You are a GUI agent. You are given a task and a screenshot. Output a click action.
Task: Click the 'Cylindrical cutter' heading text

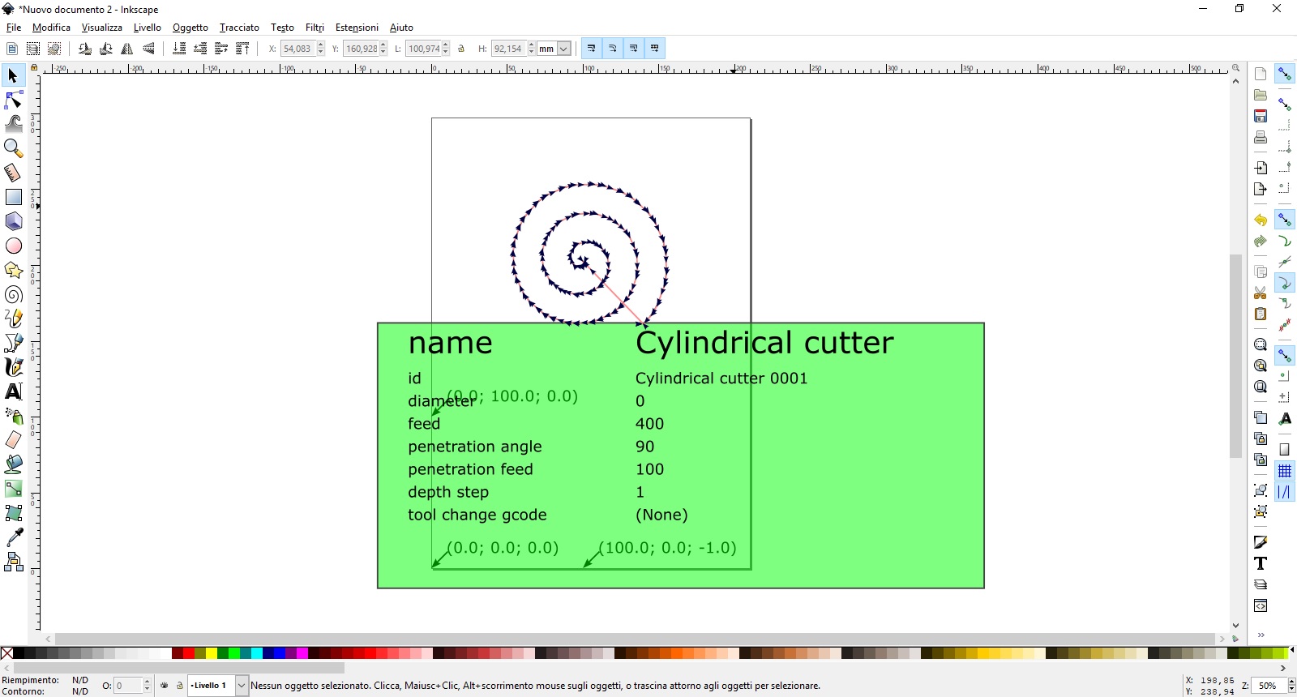pyautogui.click(x=764, y=343)
